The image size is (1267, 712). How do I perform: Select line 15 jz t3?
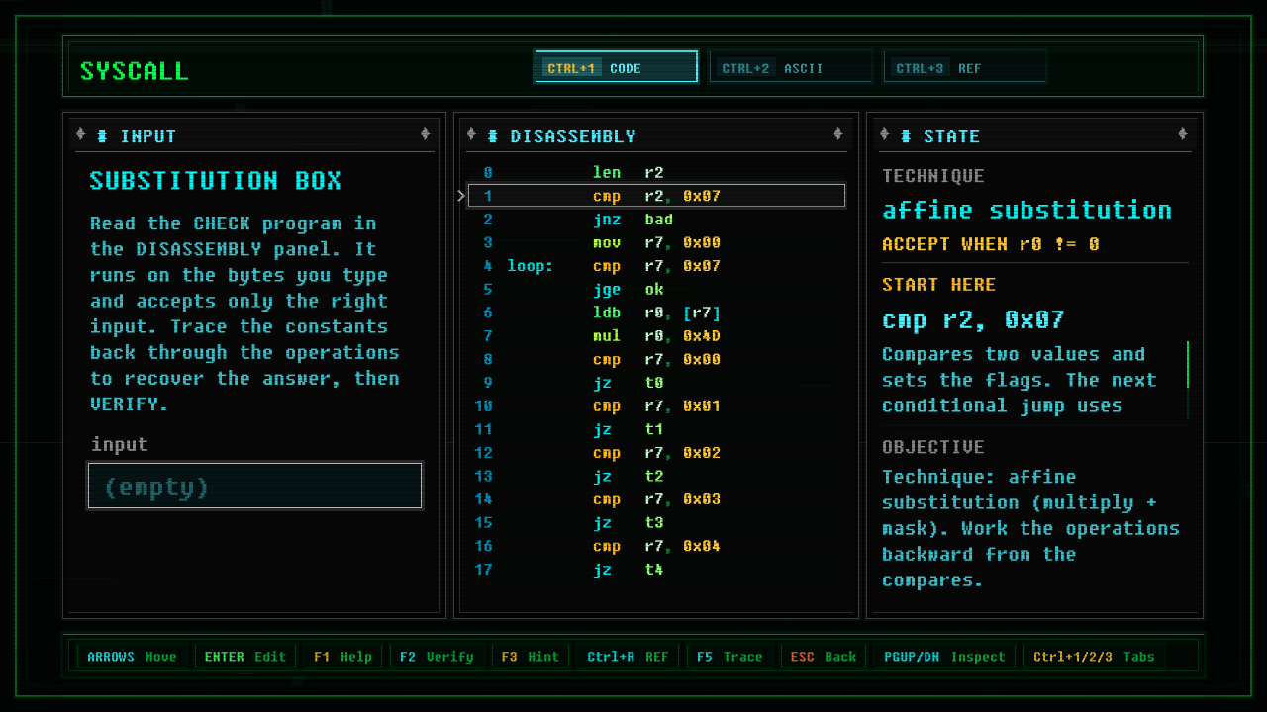[656, 523]
